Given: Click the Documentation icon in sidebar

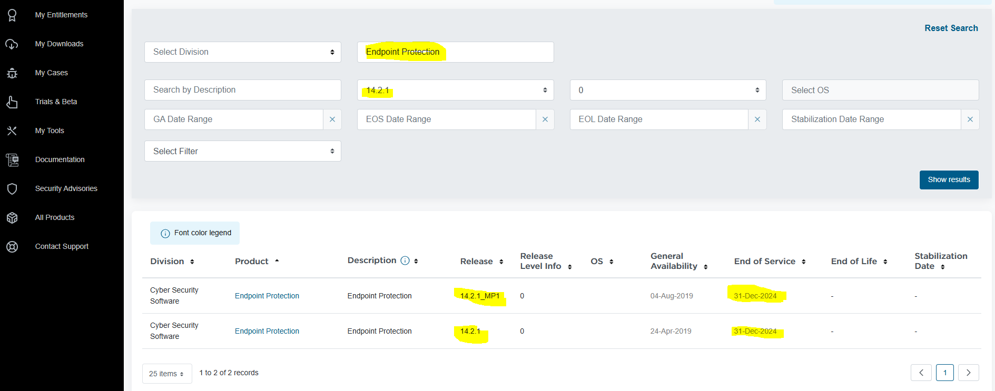Looking at the screenshot, I should click(12, 160).
